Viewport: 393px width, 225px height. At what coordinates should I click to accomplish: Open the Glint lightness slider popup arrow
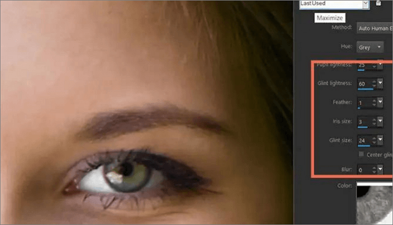tap(381, 84)
